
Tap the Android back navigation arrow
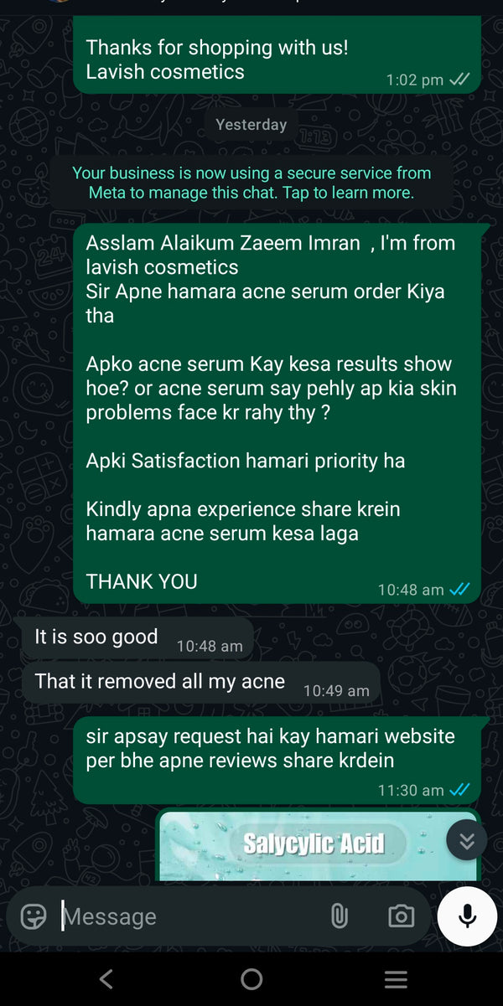pos(106,978)
